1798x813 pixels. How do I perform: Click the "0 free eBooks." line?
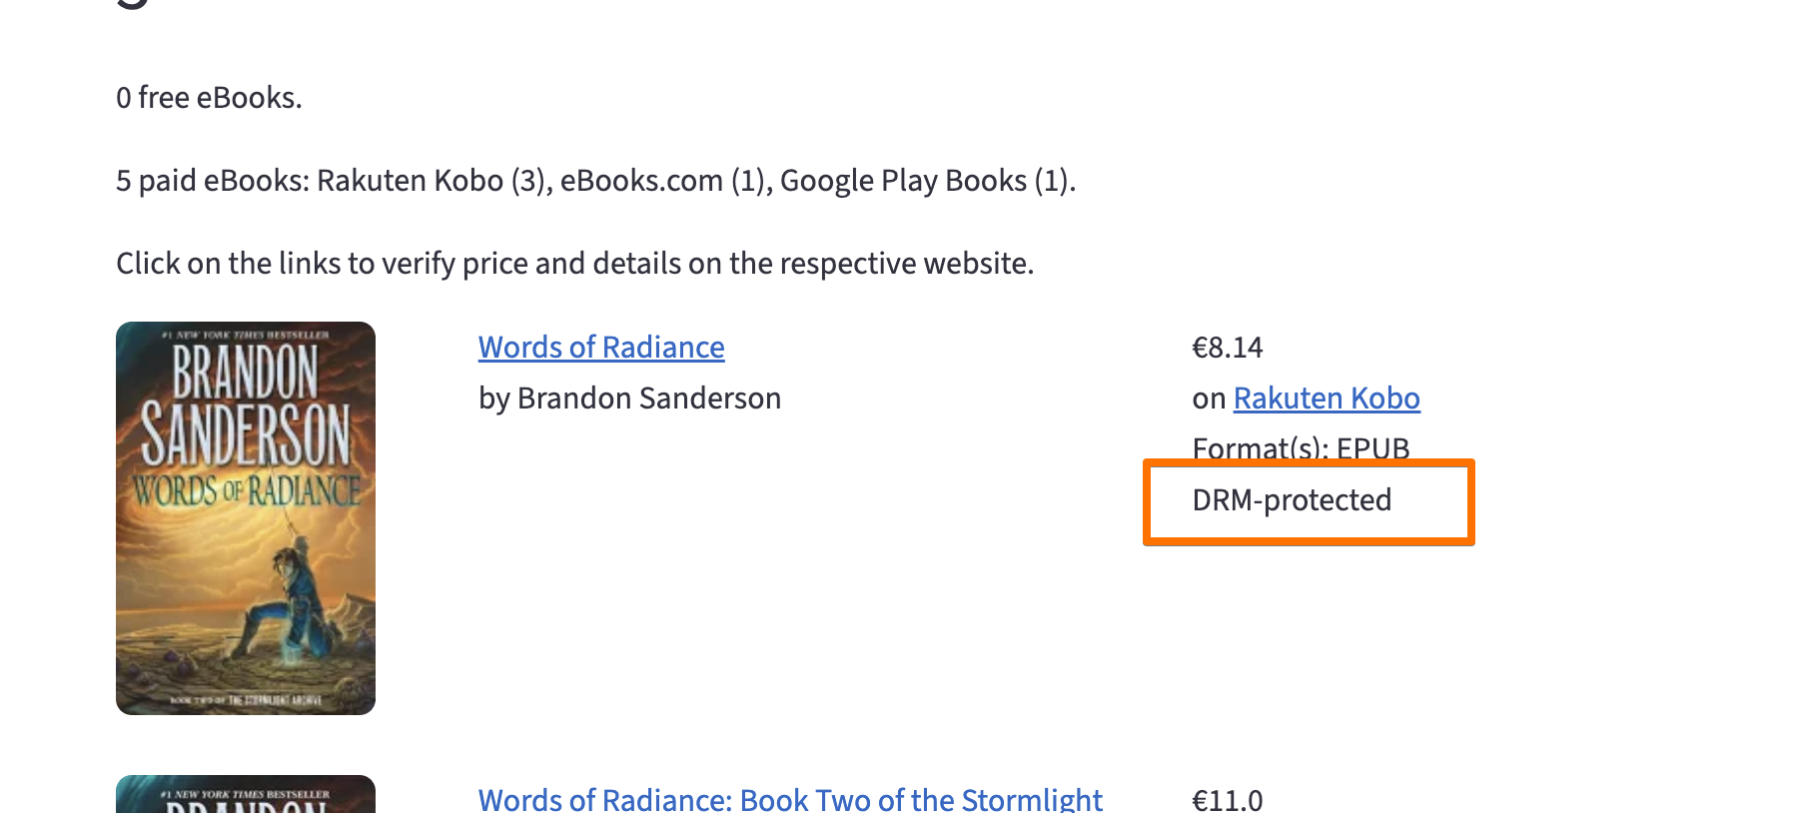coord(209,98)
